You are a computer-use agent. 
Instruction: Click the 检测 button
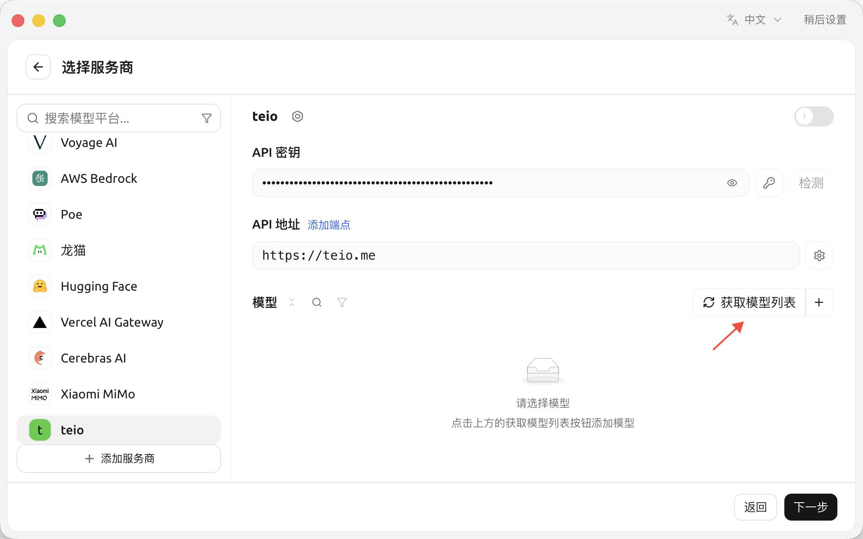(811, 183)
